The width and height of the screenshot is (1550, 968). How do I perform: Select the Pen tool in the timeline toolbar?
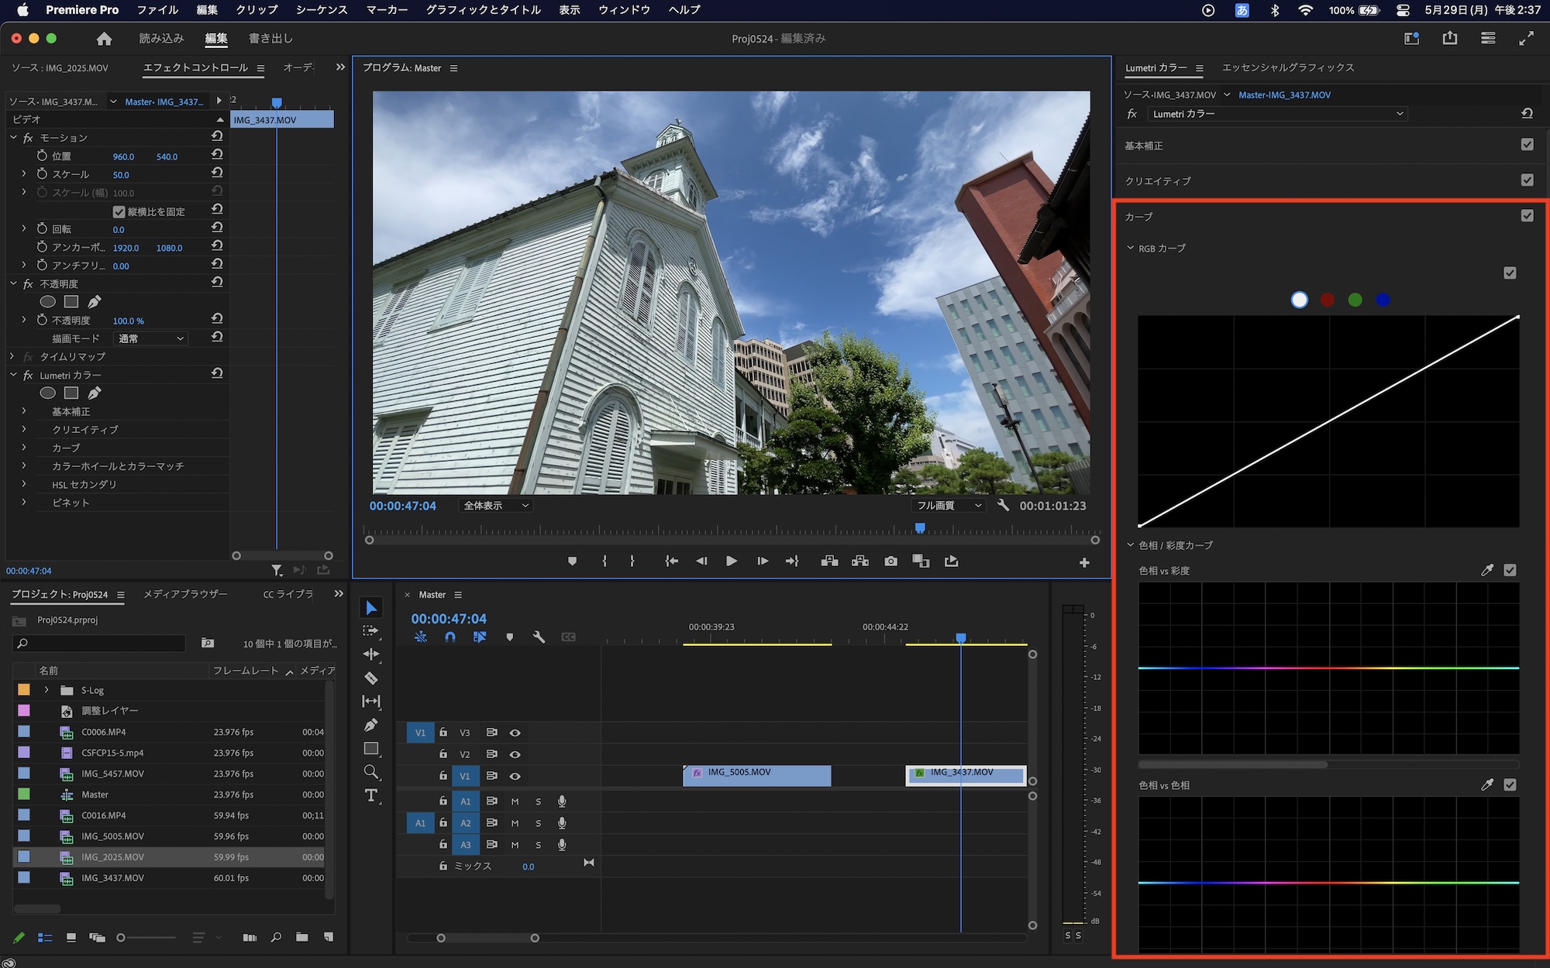click(372, 725)
